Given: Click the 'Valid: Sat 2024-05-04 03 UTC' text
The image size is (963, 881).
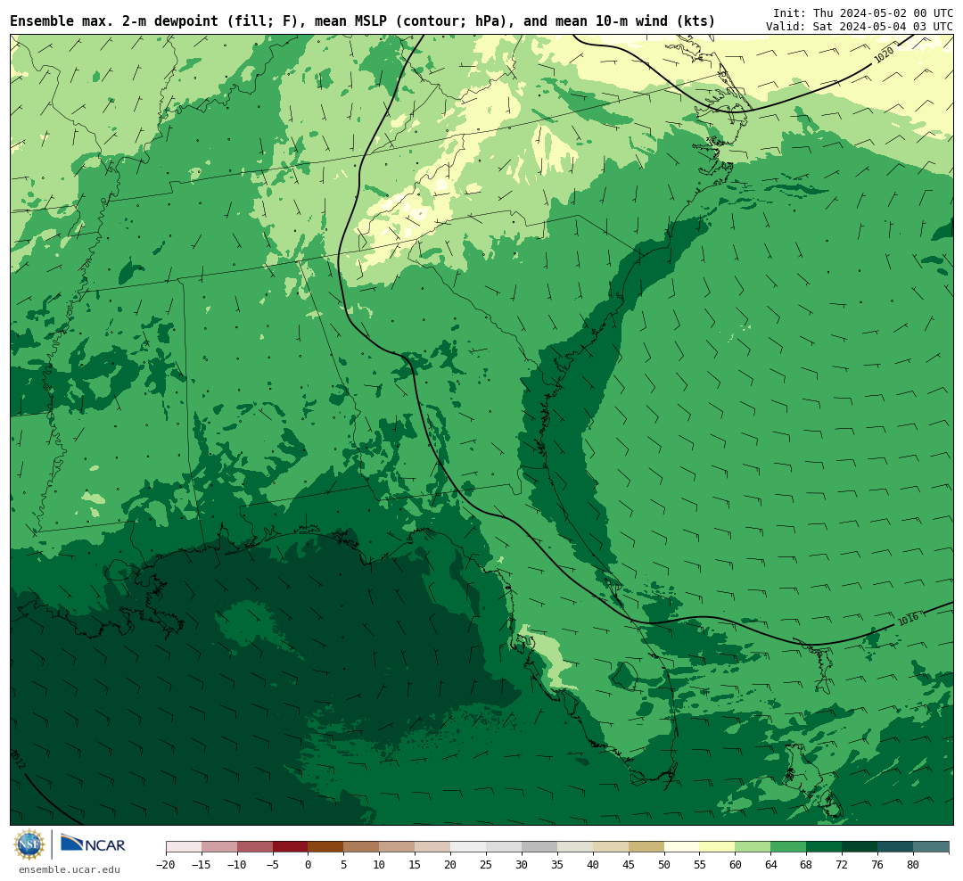Looking at the screenshot, I should [x=860, y=27].
